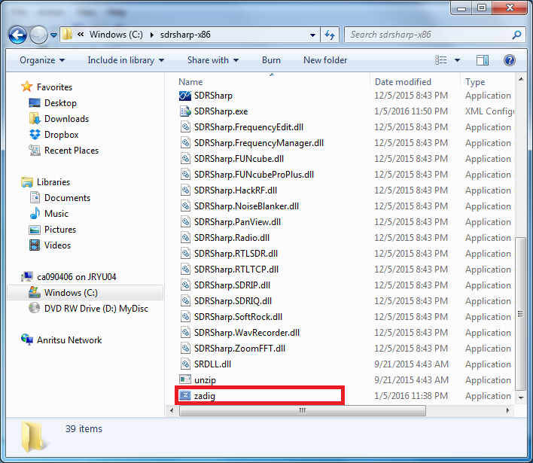Screen dimensions: 533x463
Task: Click the New folder button
Action: click(325, 60)
